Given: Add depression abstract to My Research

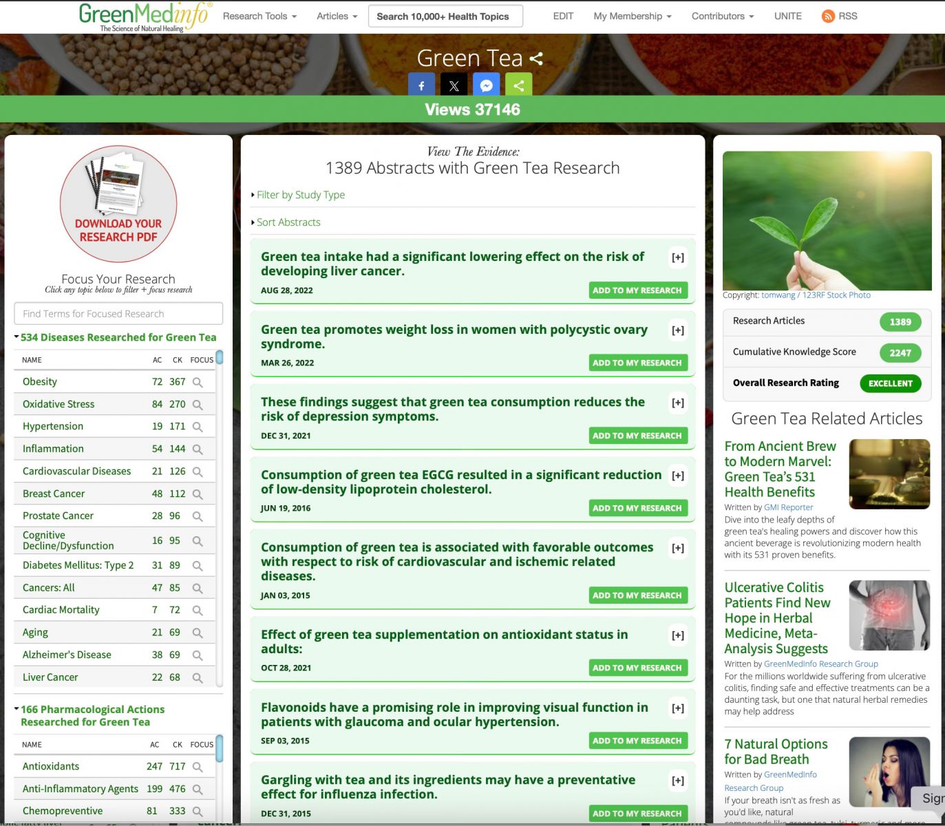Looking at the screenshot, I should [638, 436].
